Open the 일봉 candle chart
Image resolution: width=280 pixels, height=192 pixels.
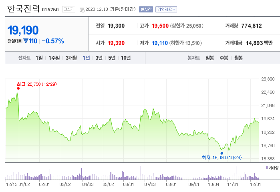209,58
